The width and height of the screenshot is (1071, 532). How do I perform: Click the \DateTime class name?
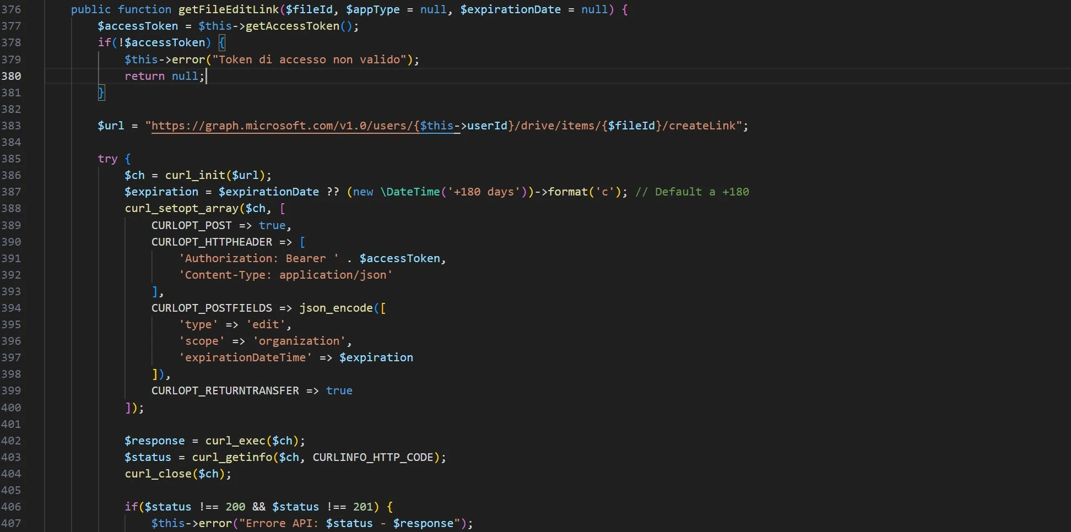(x=410, y=192)
